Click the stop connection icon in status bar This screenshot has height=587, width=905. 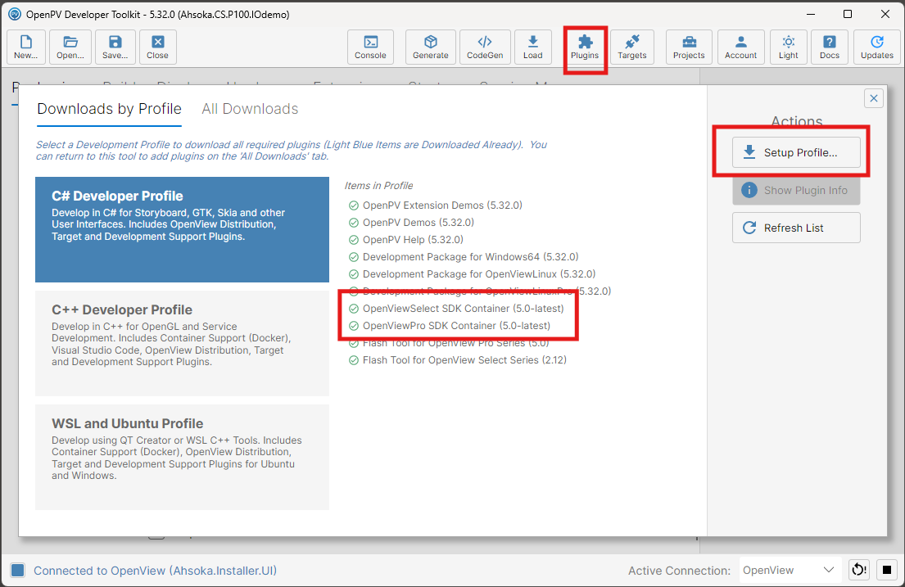[x=887, y=570]
